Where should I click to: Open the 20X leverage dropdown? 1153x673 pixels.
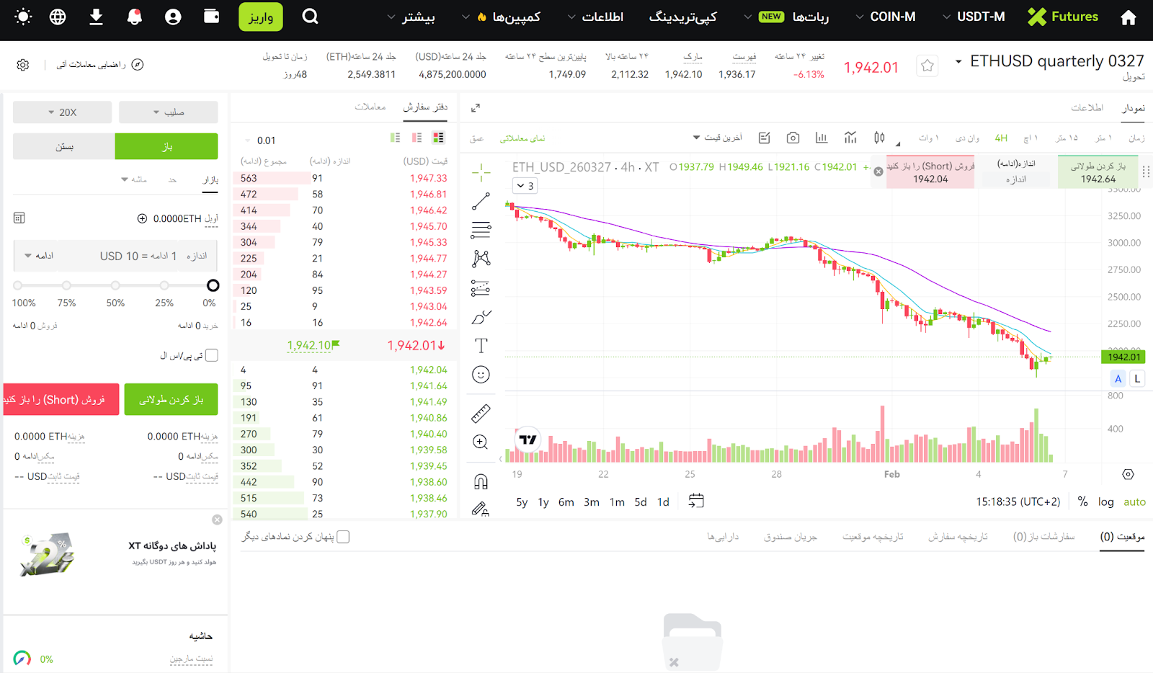[x=62, y=112]
